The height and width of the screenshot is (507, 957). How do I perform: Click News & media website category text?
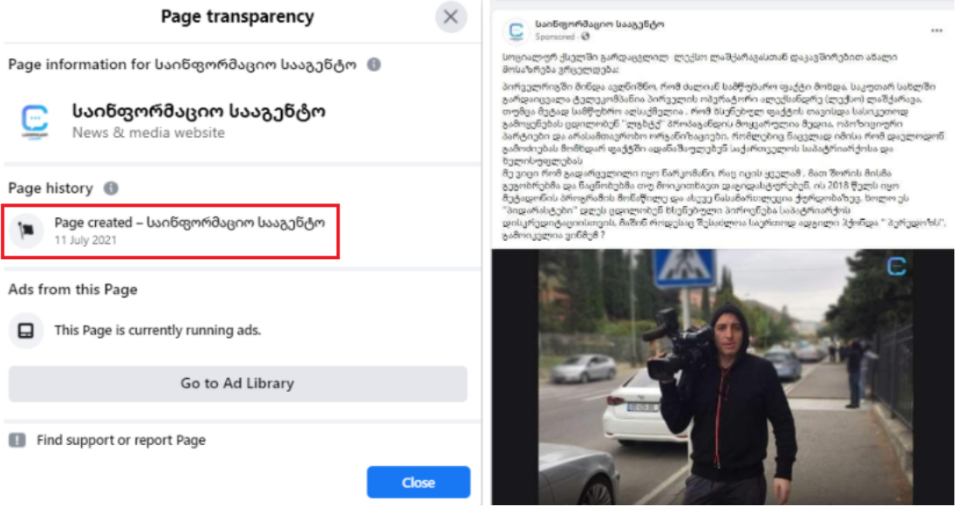148,133
